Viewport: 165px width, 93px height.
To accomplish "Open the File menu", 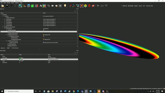I will tap(2, 3).
